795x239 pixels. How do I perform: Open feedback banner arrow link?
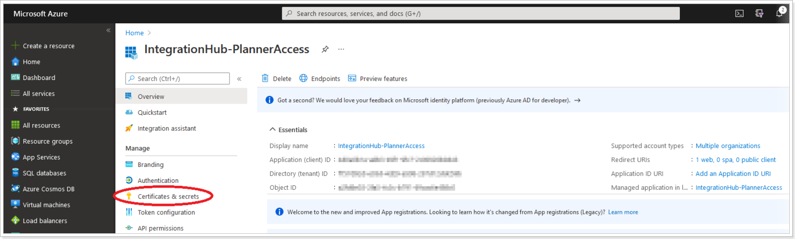coord(577,100)
